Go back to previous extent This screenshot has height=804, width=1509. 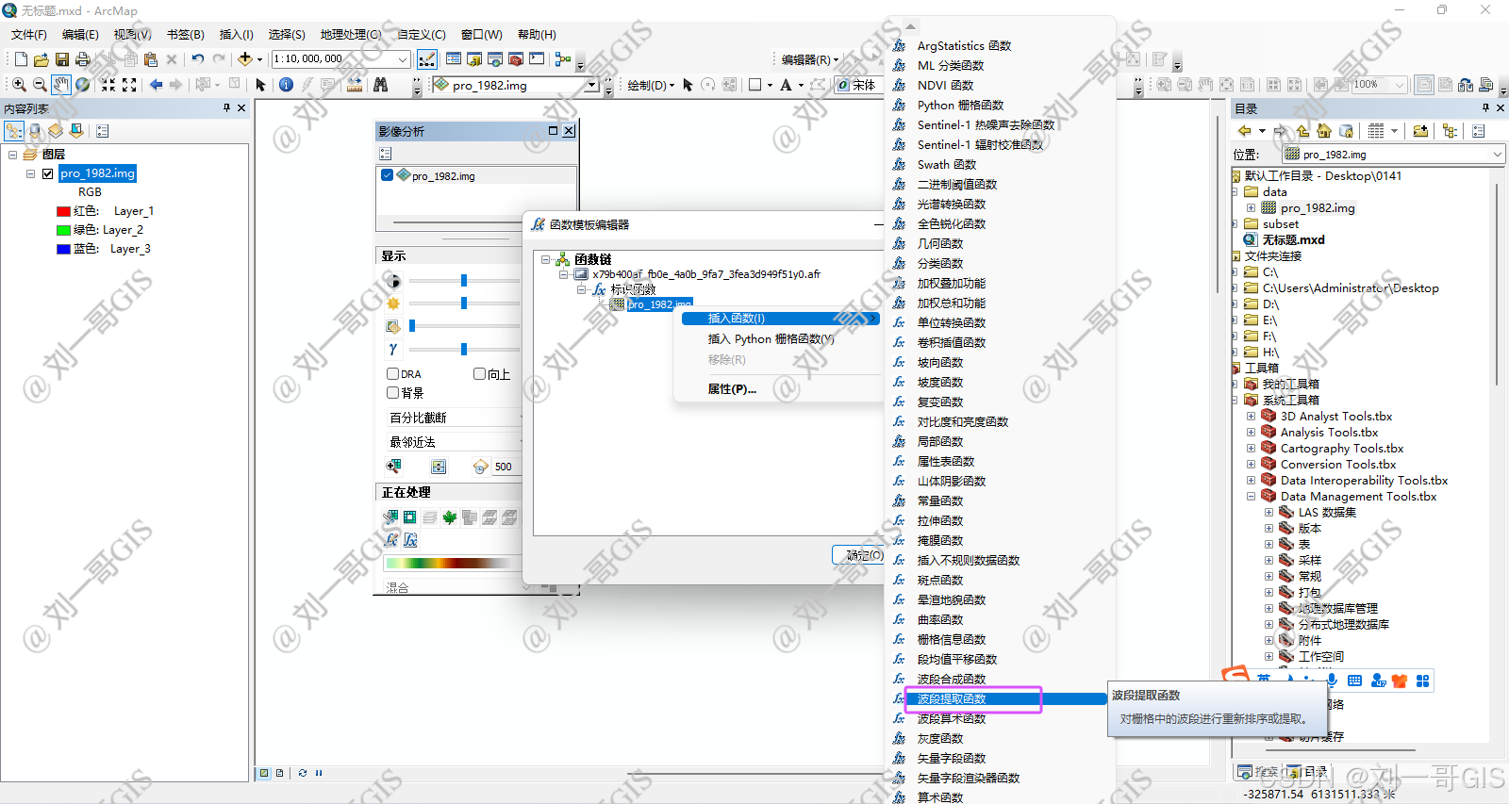(x=156, y=85)
